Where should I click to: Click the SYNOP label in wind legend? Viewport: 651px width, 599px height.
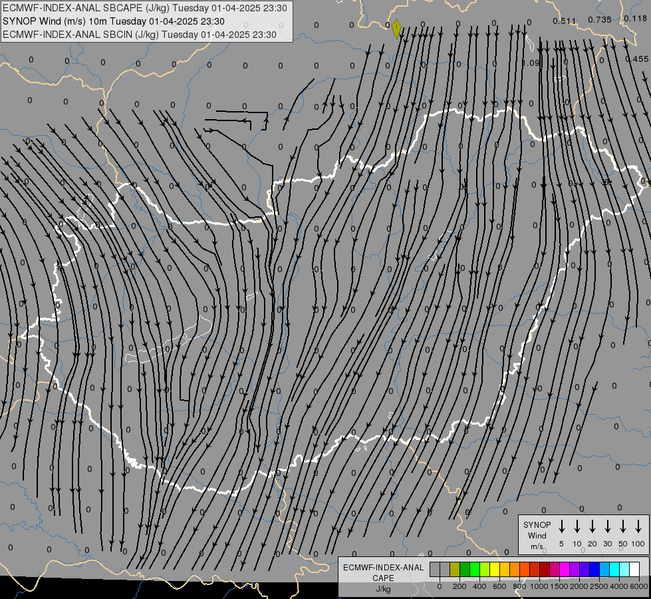(537, 524)
